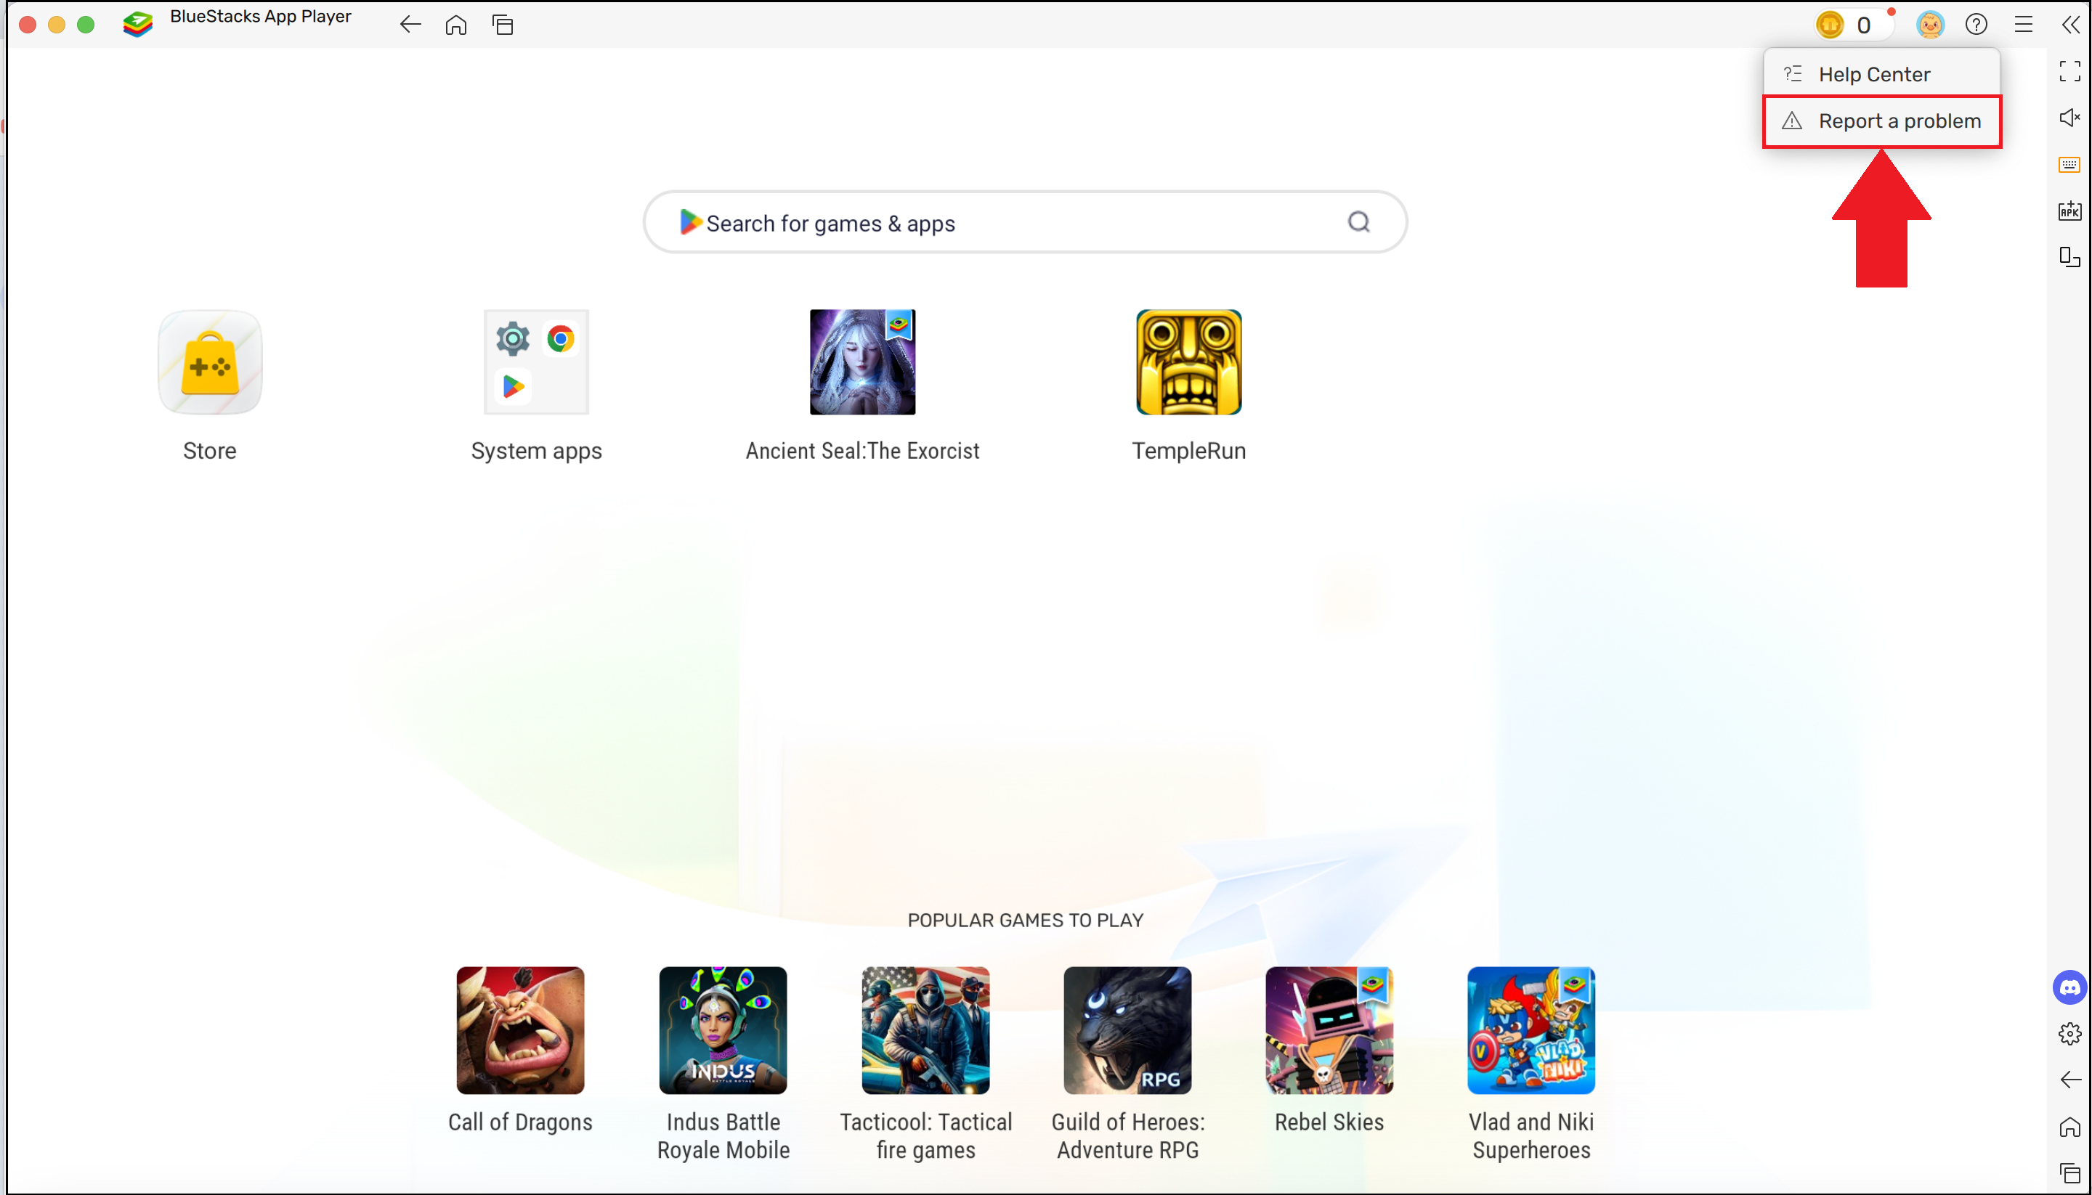Open Vlad and Niki Superheroes
Screen dimensions: 2092x1195
(x=1531, y=1030)
